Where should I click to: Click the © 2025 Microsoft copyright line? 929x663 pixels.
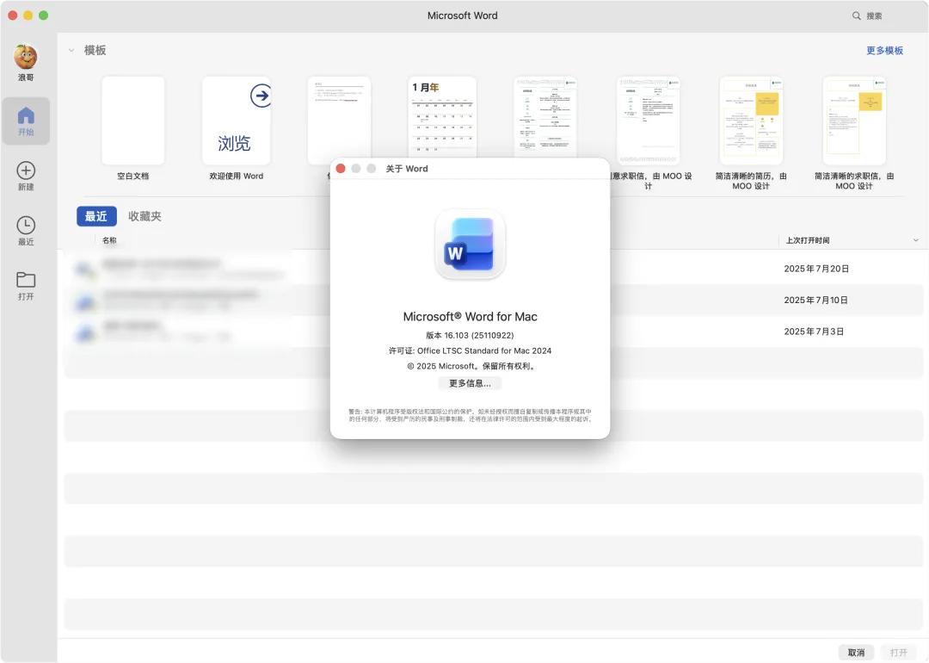click(x=472, y=366)
